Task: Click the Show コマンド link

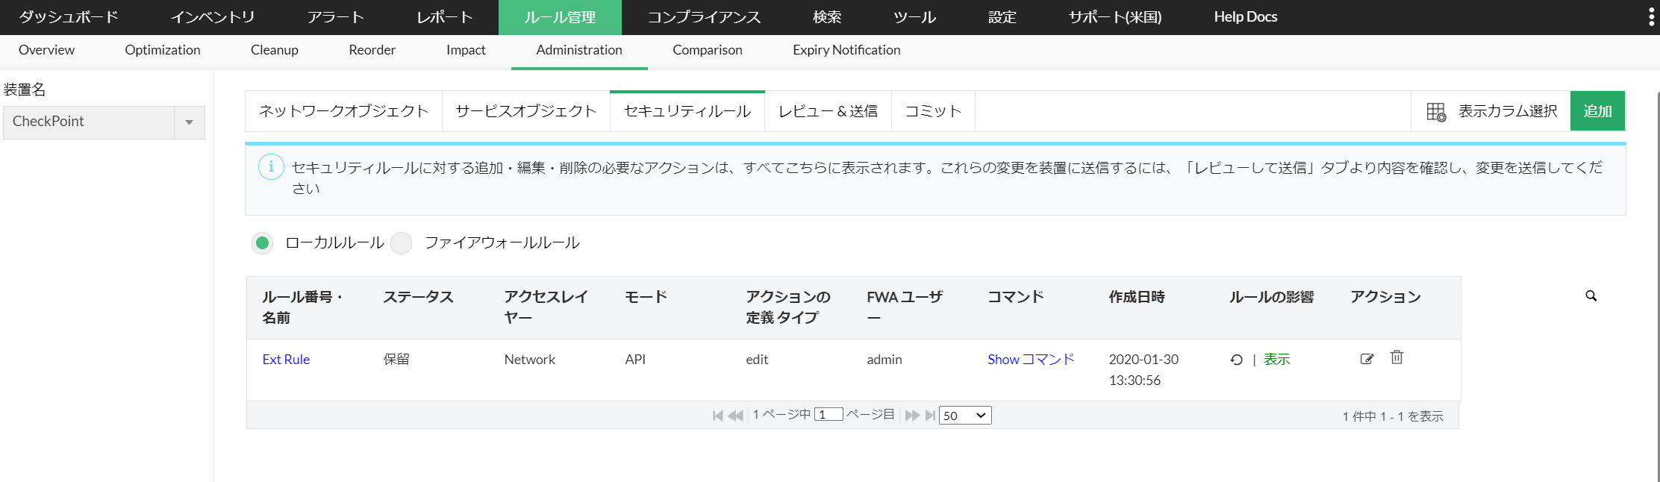Action: pos(1031,360)
